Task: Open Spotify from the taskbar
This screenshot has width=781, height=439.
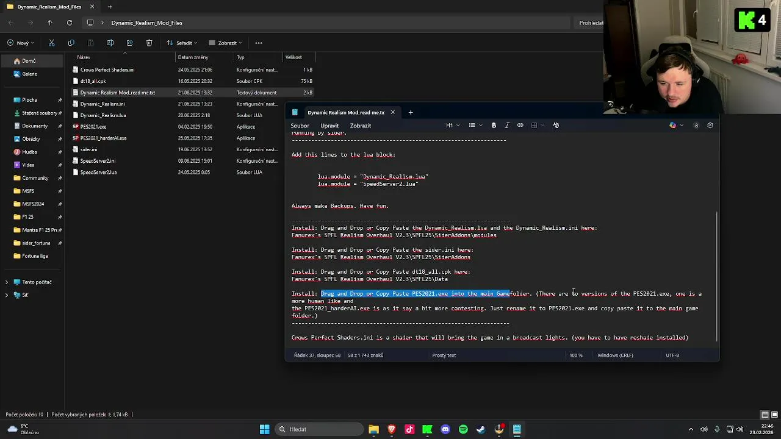Action: (x=463, y=429)
